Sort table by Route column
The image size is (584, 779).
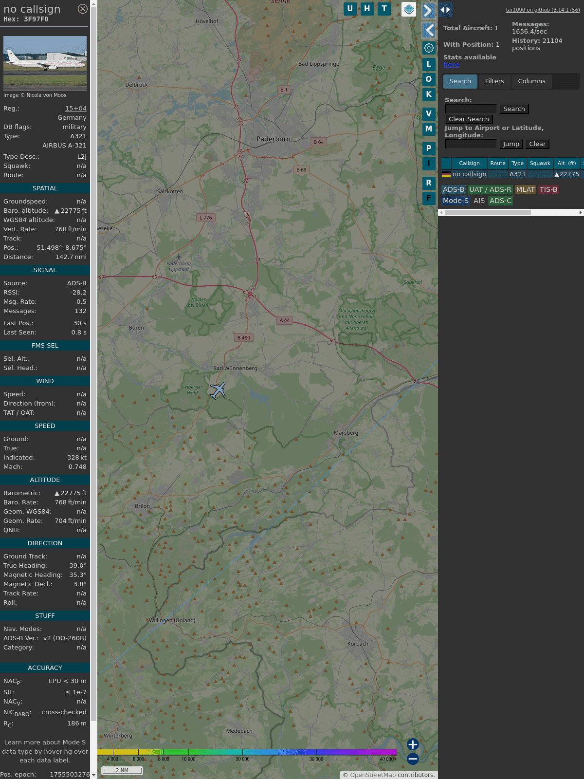tap(498, 164)
